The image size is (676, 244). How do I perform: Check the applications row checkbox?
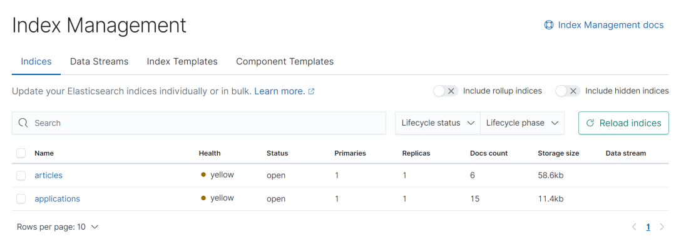[x=21, y=199]
